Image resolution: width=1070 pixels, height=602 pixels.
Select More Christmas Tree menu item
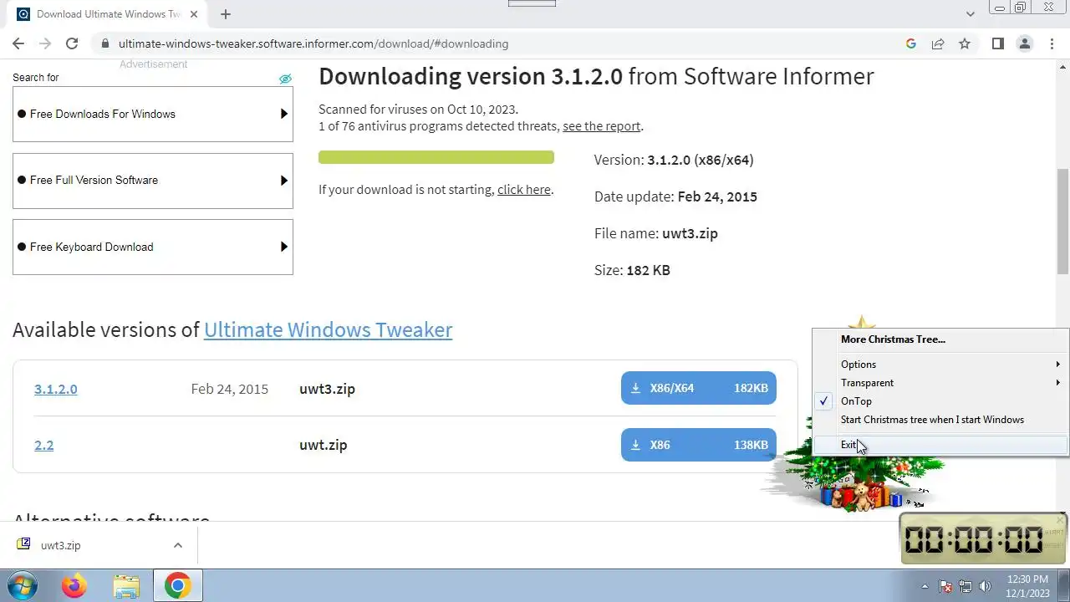[940, 339]
